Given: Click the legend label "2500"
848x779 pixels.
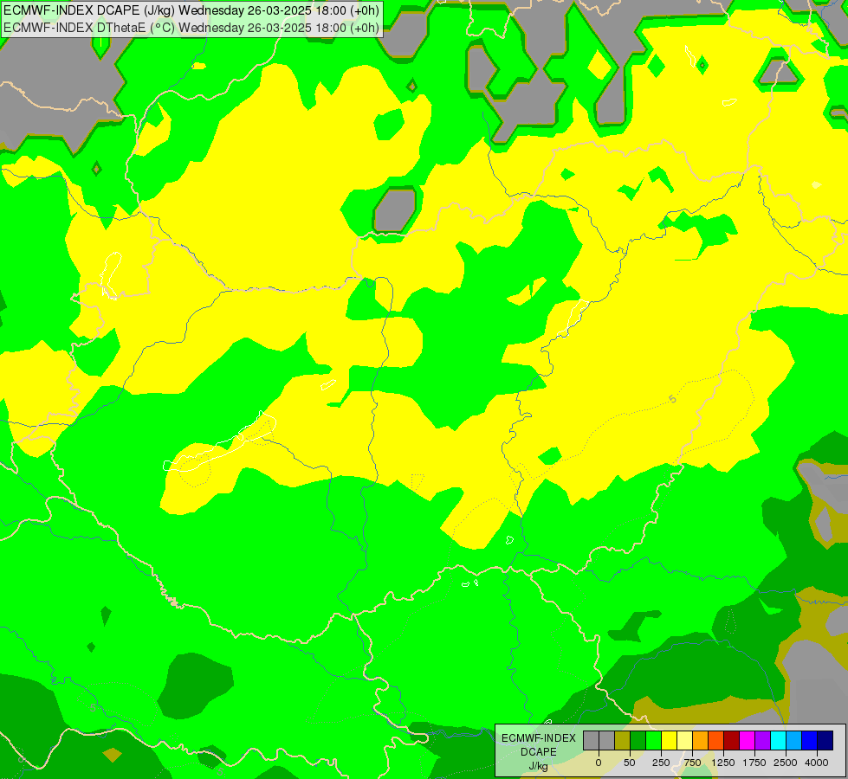Looking at the screenshot, I should pos(786,763).
